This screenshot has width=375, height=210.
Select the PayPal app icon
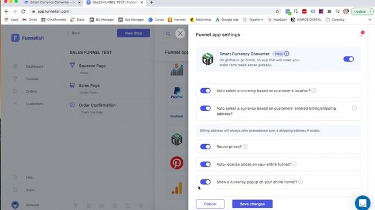tap(177, 93)
